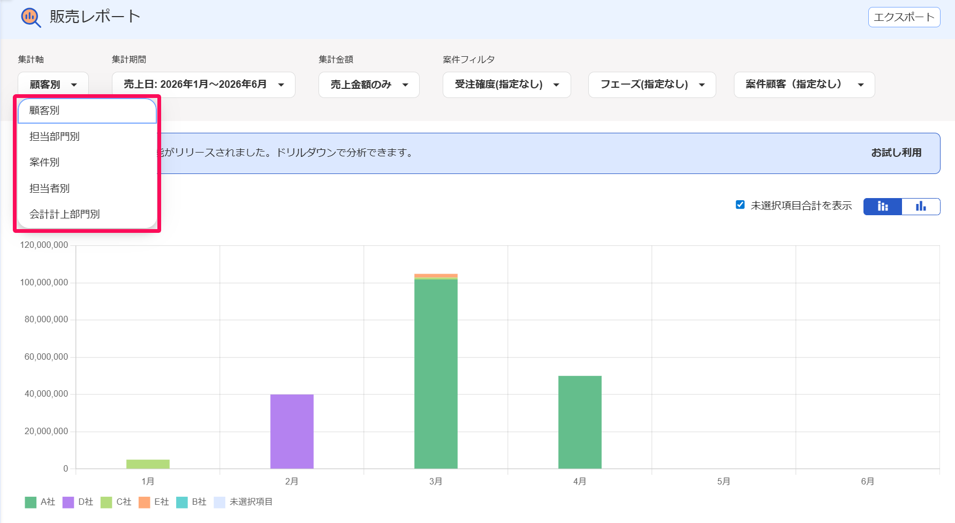Viewport: 955px width, 523px height.
Task: Open the 顧客別 aggregation axis dropdown
Action: pyautogui.click(x=53, y=85)
